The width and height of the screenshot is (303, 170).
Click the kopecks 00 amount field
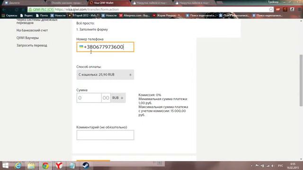106,98
